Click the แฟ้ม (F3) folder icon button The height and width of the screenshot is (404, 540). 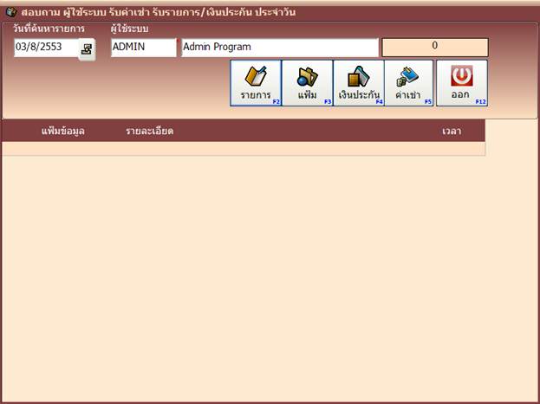[x=307, y=83]
